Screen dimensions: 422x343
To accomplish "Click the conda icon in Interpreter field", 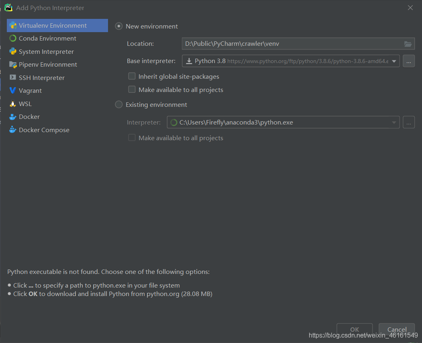I will (174, 122).
